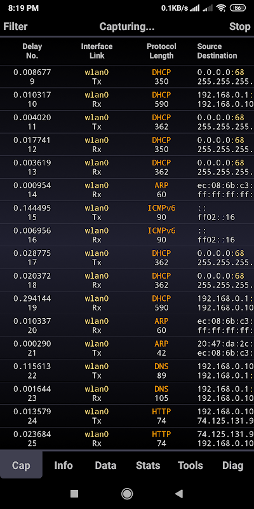
Task: Switch to the Cap tab
Action: 21,465
